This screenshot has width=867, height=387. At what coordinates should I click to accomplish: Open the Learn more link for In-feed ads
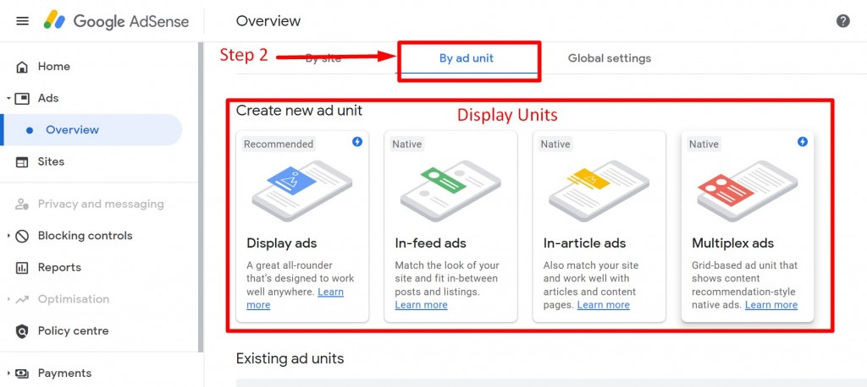point(422,305)
